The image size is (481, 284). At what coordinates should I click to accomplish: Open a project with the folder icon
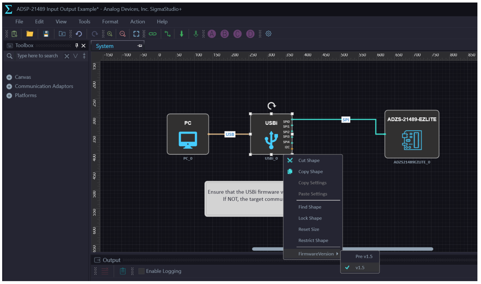click(30, 34)
